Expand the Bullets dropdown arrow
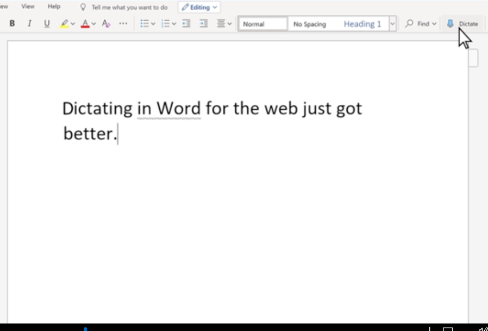Screen dimensions: 488x331 (x=153, y=24)
